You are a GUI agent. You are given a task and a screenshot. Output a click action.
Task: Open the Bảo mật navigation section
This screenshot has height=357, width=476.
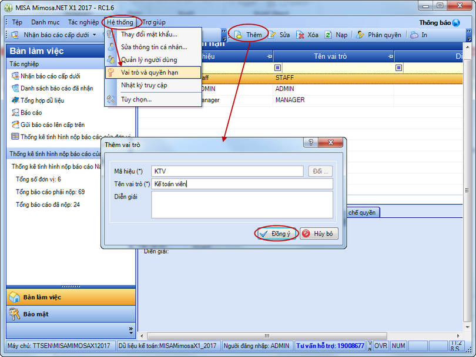(x=71, y=314)
